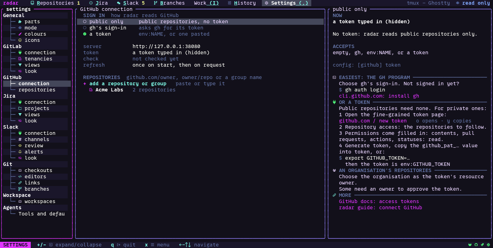Select the Git branches icon in sidebar
Viewport: 493px width, 248px height.
(x=20, y=189)
